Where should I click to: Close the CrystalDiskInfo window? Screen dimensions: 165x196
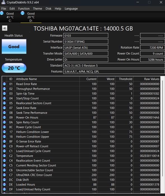coord(161,2)
